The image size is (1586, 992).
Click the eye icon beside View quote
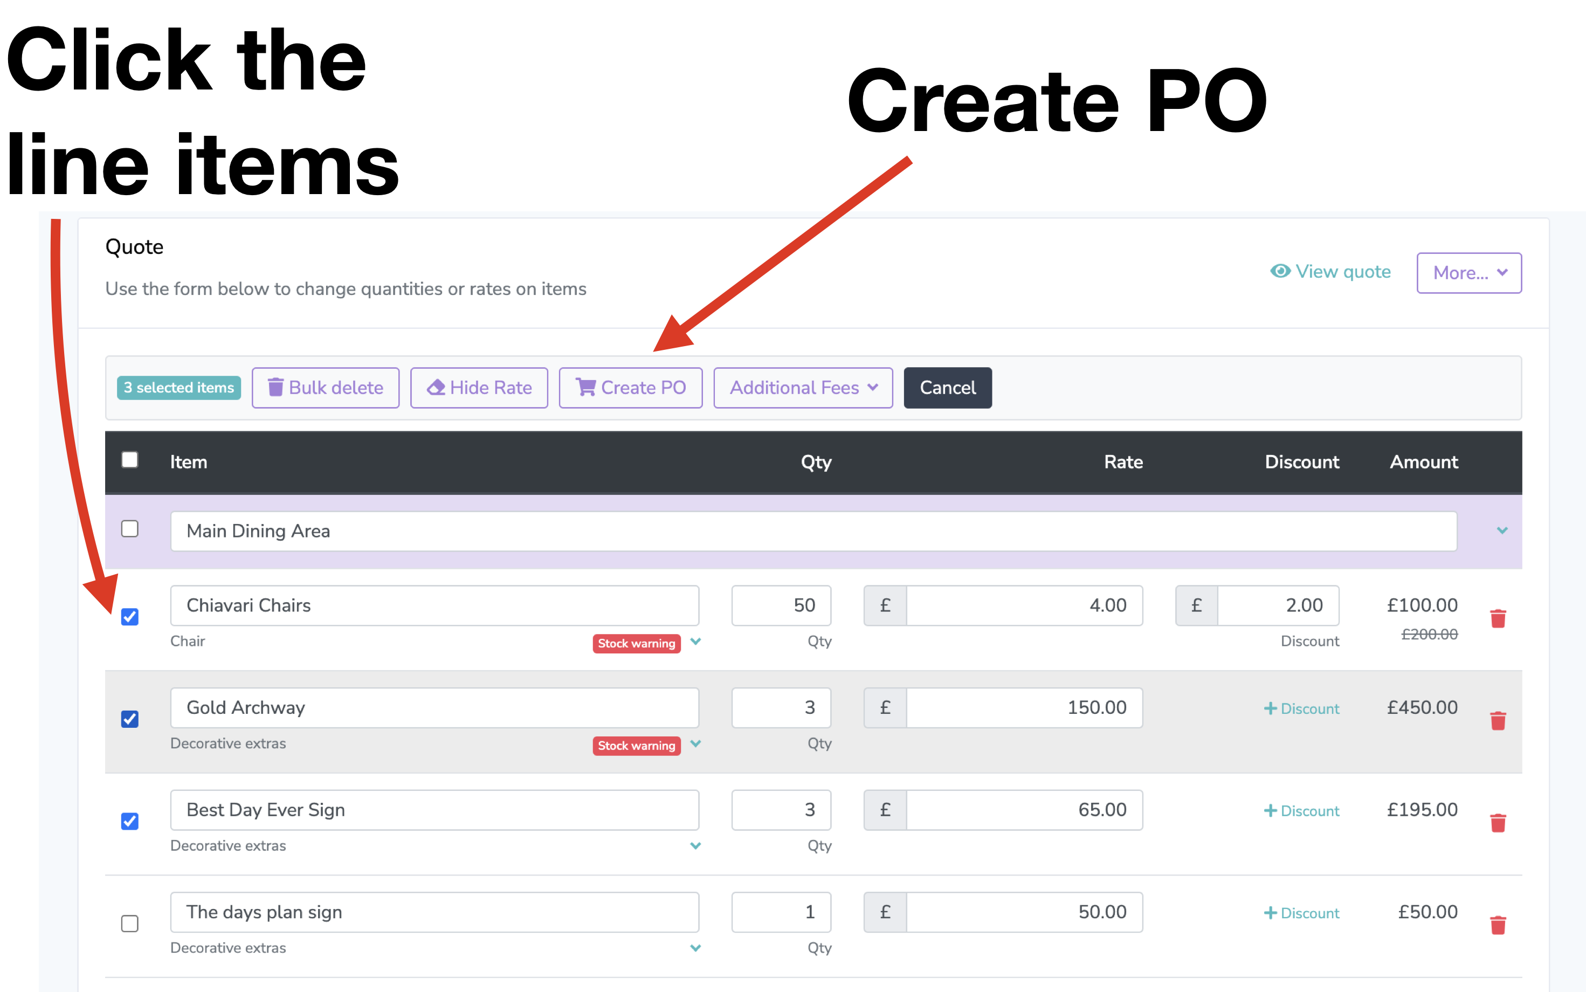point(1280,271)
